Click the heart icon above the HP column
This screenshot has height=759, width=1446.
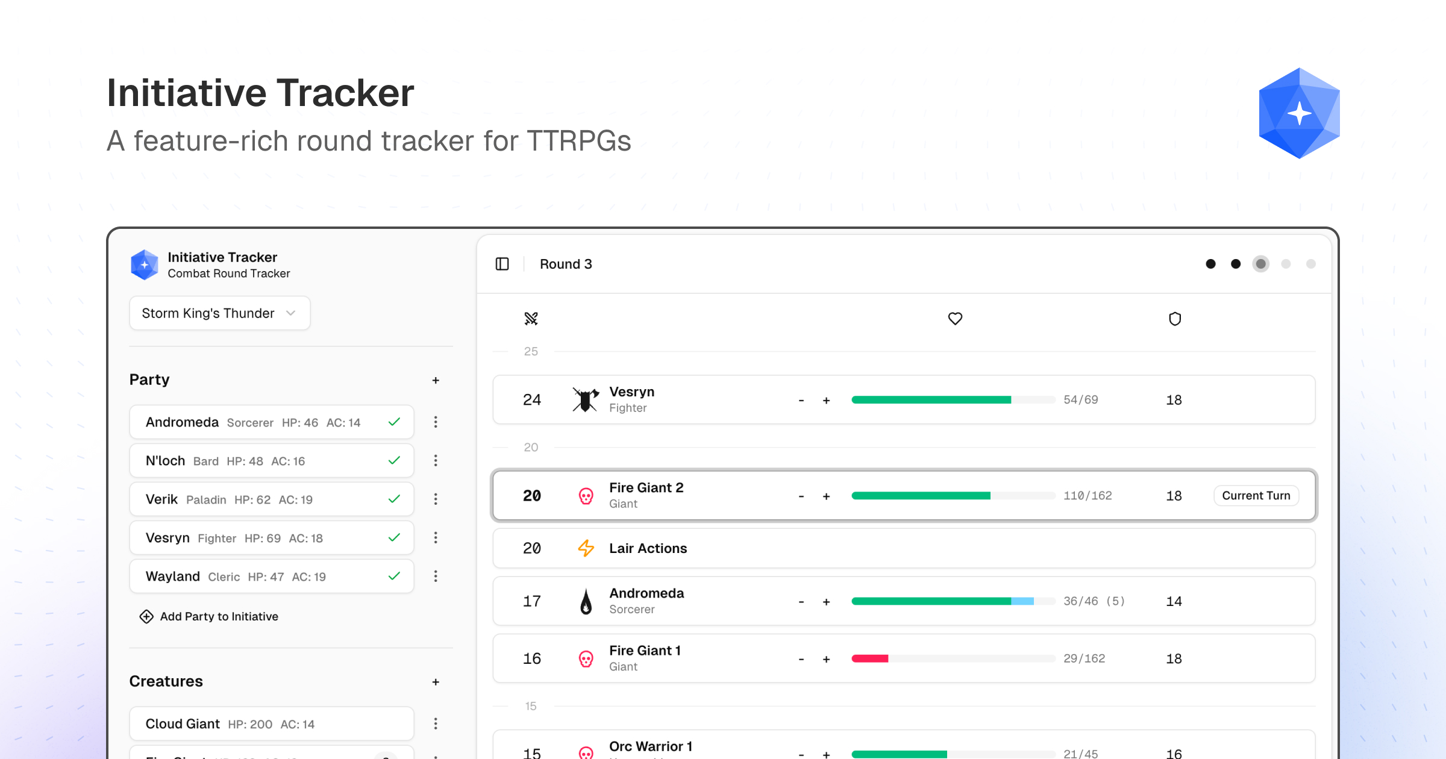[956, 319]
